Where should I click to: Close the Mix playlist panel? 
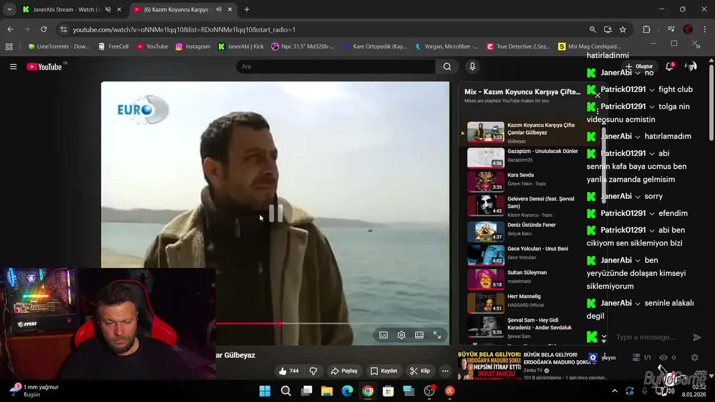pos(598,95)
